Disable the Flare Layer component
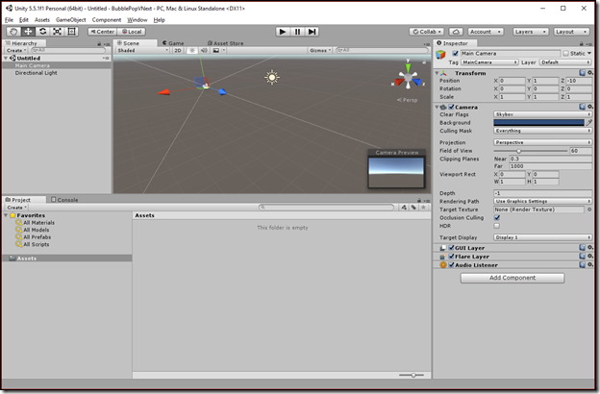 451,257
